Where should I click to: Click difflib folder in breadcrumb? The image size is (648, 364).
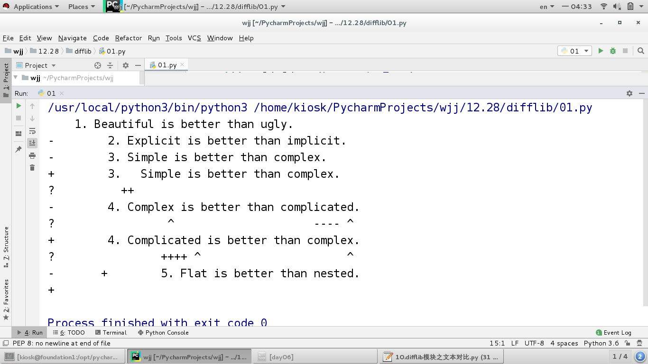(79, 51)
